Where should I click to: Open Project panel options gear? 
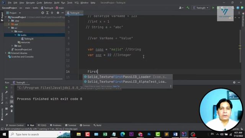pos(58,13)
